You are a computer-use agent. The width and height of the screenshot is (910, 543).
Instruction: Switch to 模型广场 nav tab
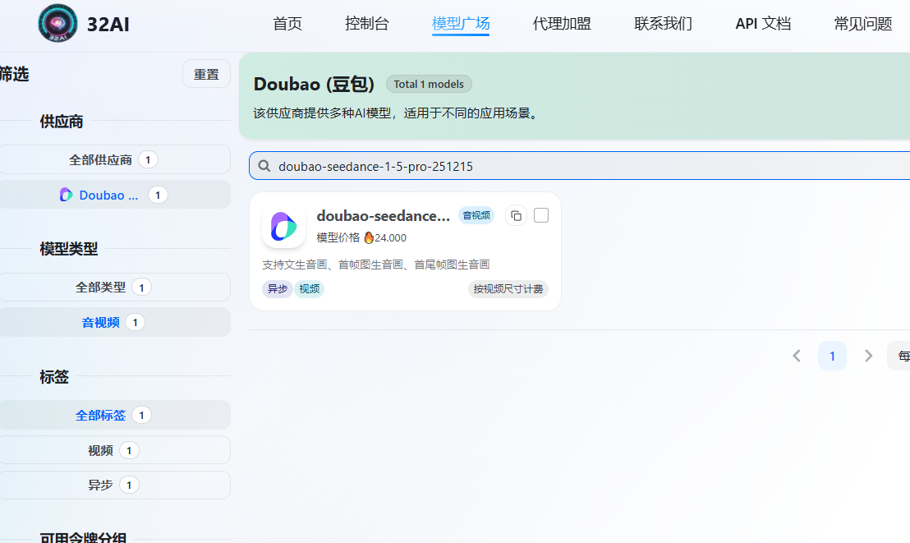click(461, 24)
